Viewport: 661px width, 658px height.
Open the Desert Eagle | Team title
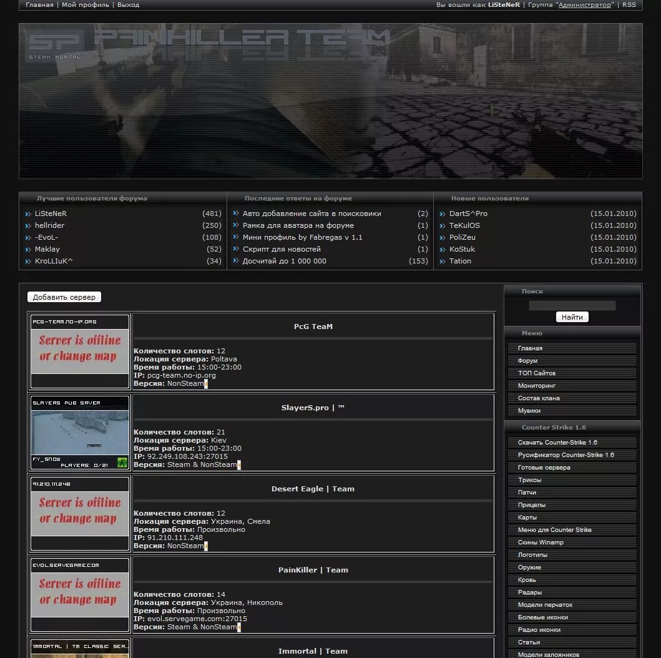point(313,489)
